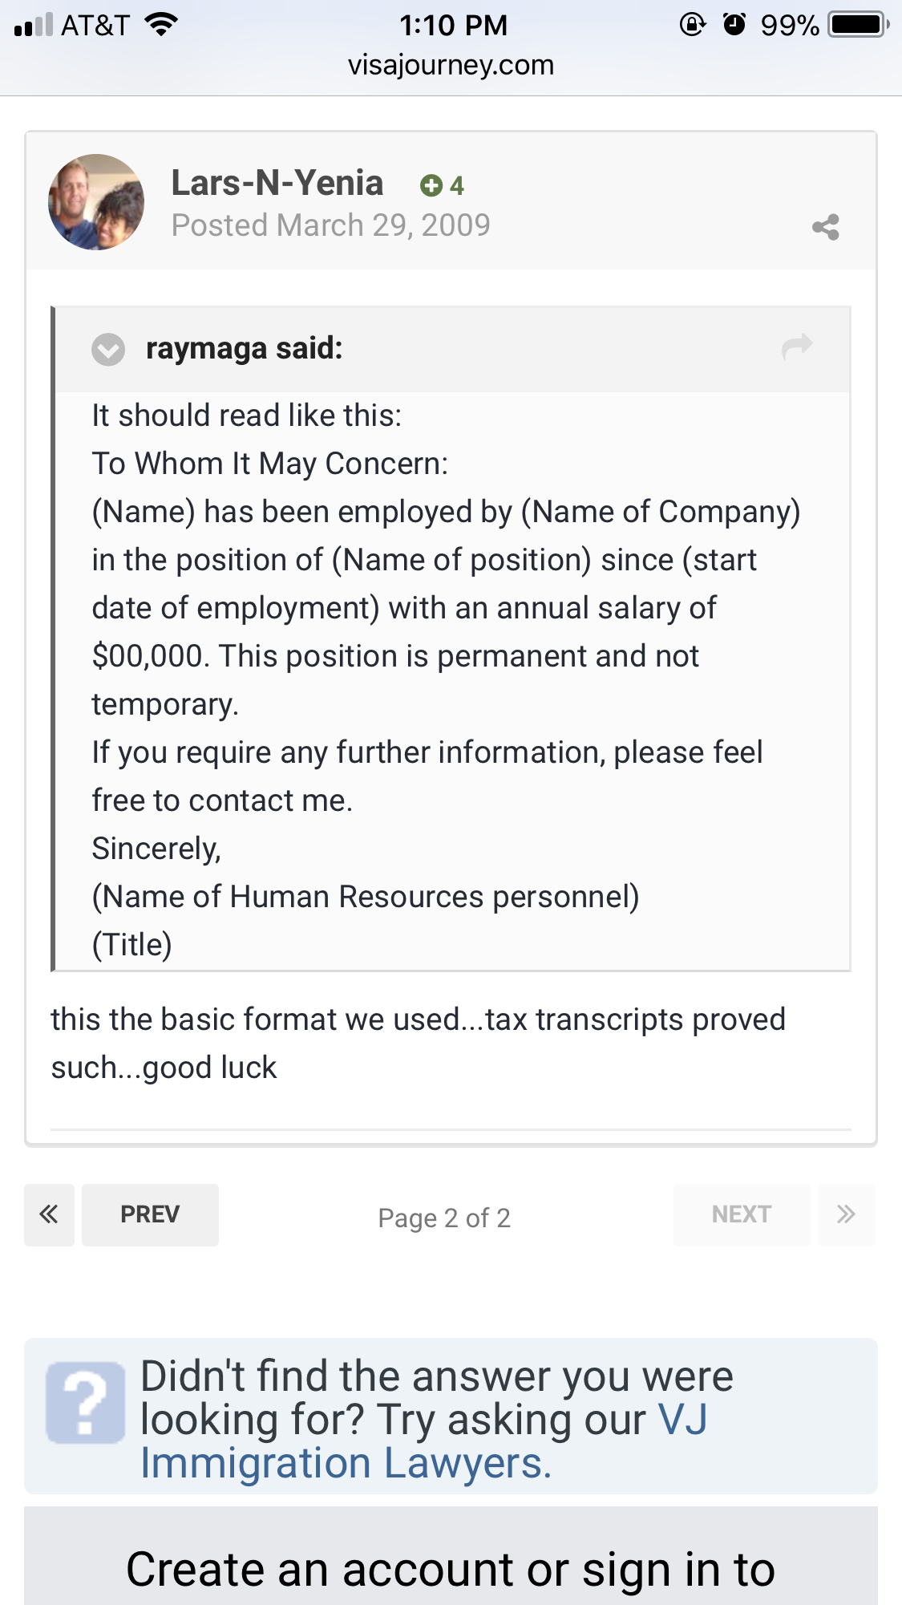Go to the original quoted post via arrow
902x1605 pixels.
click(797, 347)
